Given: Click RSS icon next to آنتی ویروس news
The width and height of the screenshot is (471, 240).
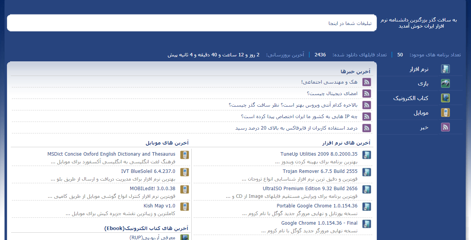Looking at the screenshot, I should 367,105.
